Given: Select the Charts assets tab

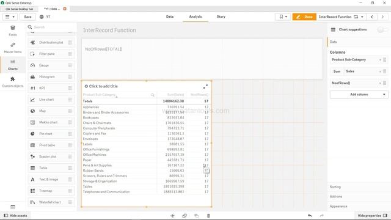Looking at the screenshot, I should coord(13,65).
